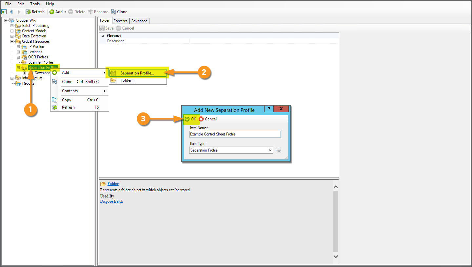
Task: Click Cancel in Add New Separation Profile dialog
Action: point(208,119)
